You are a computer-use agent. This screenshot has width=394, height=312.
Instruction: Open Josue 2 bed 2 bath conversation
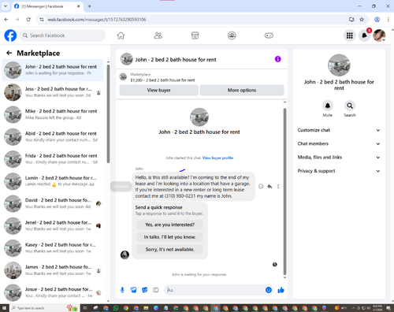pyautogui.click(x=53, y=292)
